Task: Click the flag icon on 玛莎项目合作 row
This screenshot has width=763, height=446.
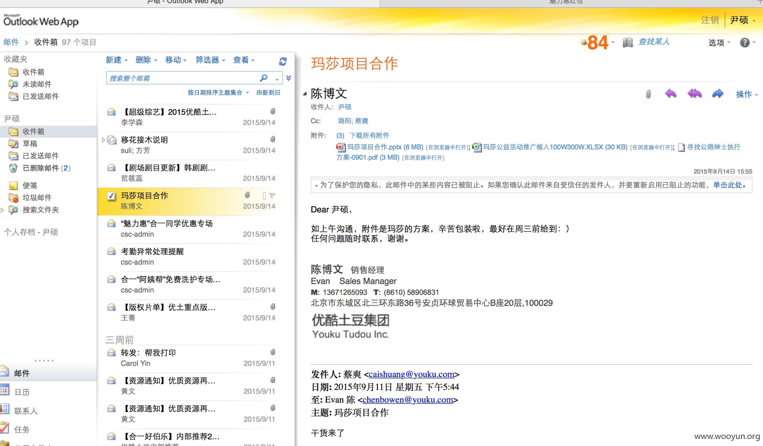Action: (x=272, y=196)
